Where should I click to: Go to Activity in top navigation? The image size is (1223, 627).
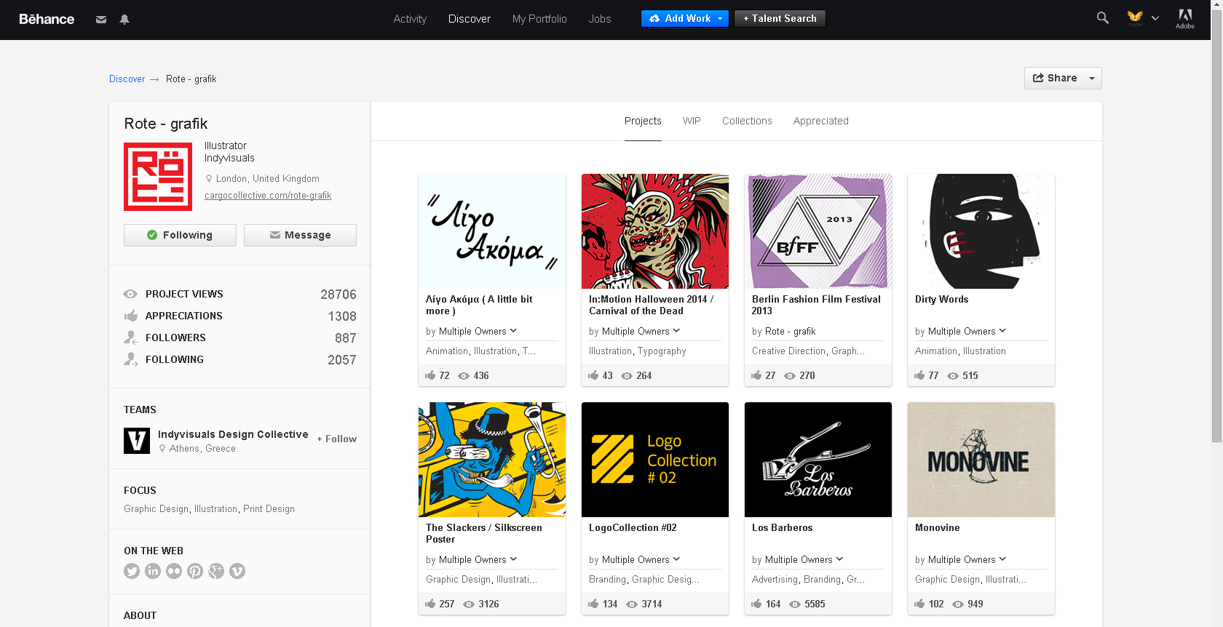pyautogui.click(x=410, y=19)
